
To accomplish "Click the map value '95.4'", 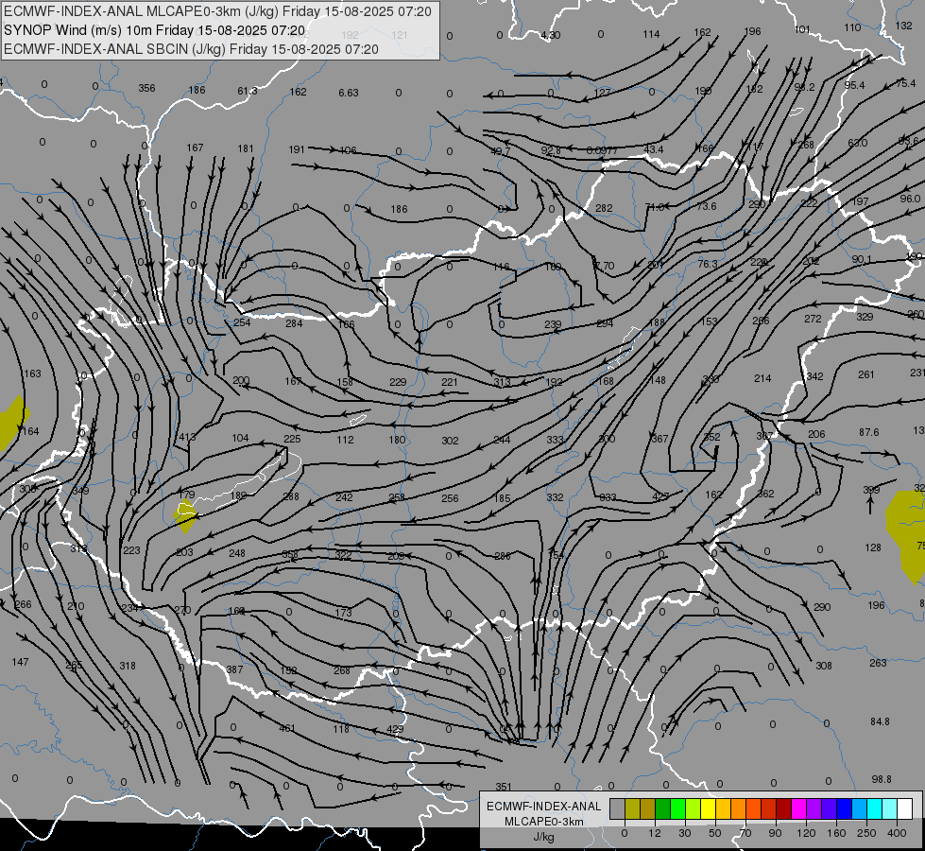I will coord(854,85).
